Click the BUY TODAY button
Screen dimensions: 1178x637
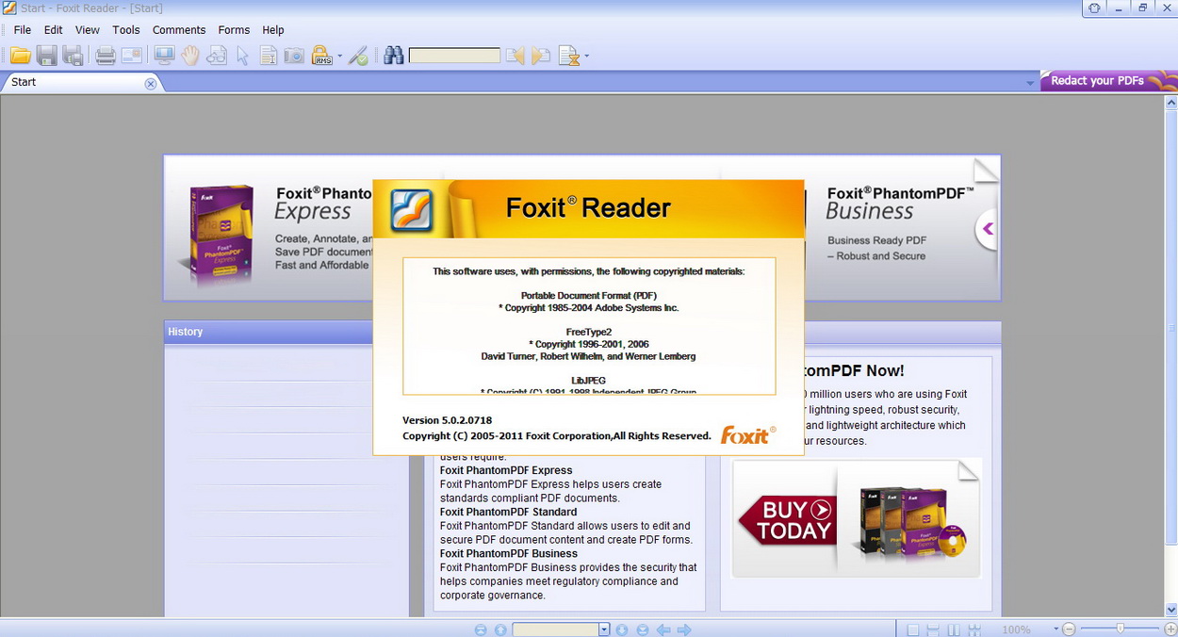click(786, 520)
